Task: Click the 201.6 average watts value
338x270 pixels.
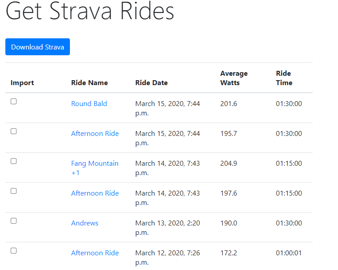Action: [228, 104]
